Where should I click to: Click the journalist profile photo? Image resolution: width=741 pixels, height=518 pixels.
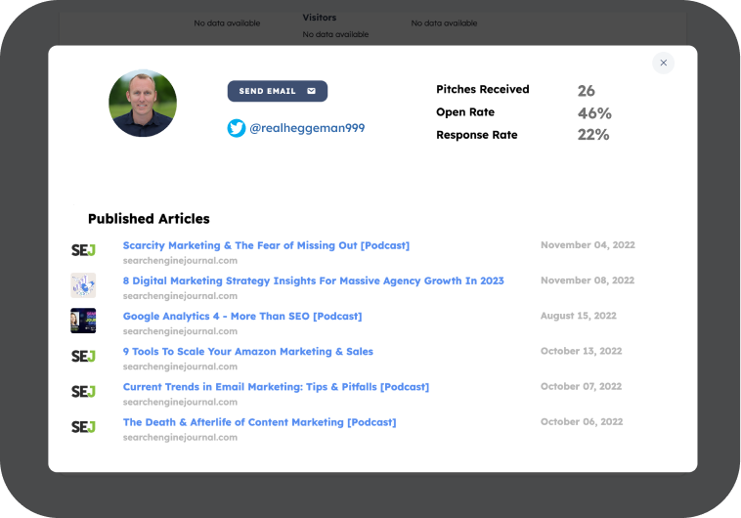pos(143,104)
